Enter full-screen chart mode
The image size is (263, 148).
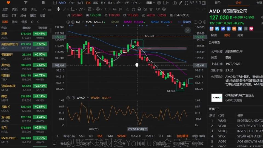coord(186,3)
